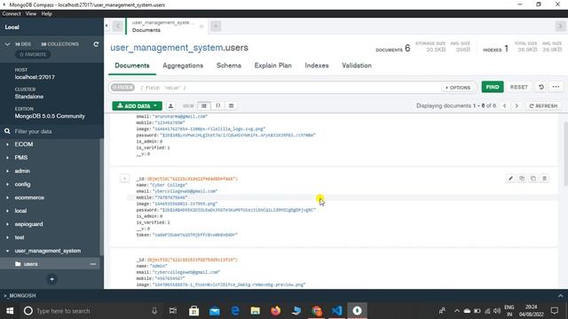
Task: Expand the ECOM database
Action: tap(7, 144)
